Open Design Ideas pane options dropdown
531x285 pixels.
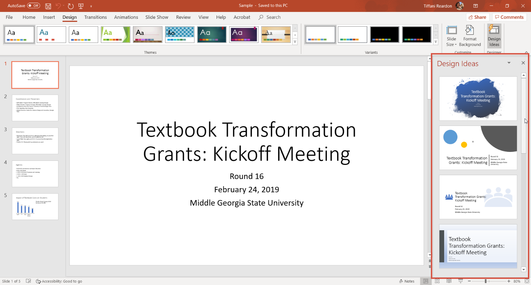pyautogui.click(x=509, y=63)
